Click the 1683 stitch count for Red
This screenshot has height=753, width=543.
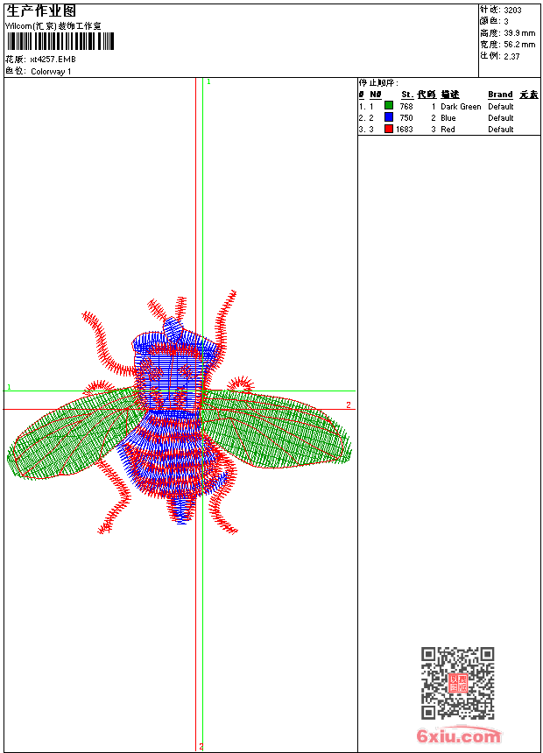(x=404, y=129)
